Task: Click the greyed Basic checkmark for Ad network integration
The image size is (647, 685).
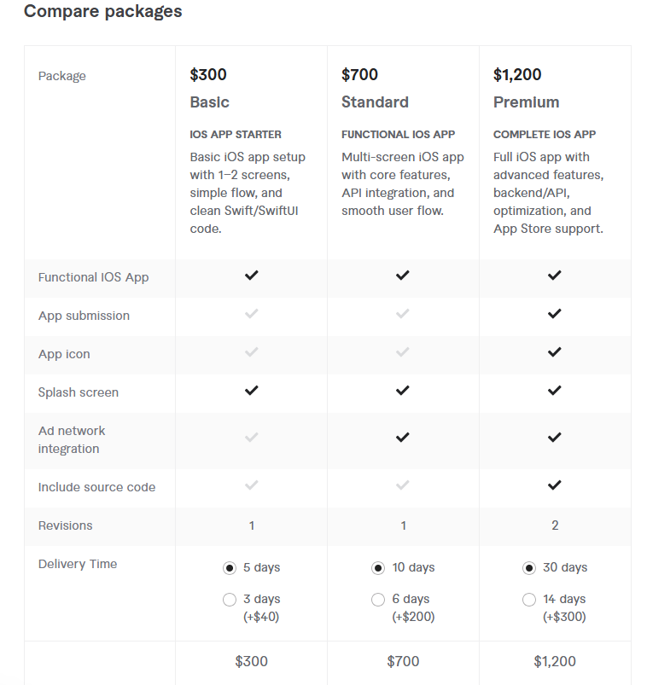Action: tap(251, 438)
